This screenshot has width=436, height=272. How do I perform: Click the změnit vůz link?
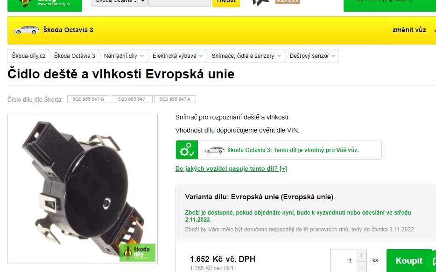pyautogui.click(x=409, y=30)
